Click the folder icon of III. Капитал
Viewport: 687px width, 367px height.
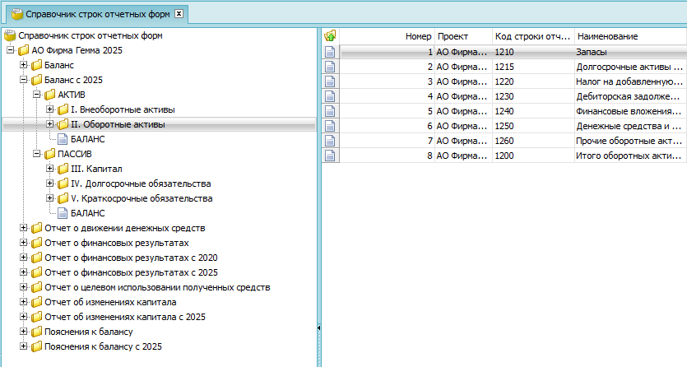pos(63,169)
